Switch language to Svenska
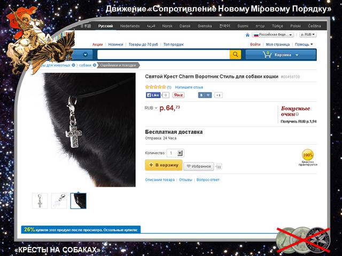342x256 pixels. pos(205,26)
